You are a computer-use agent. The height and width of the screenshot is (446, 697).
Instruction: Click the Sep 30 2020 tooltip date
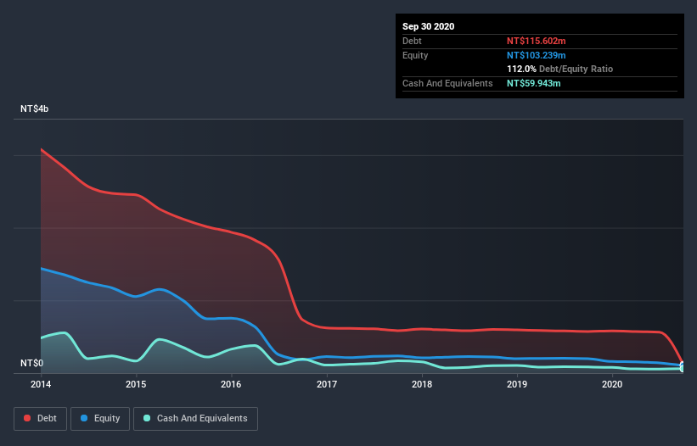point(429,26)
